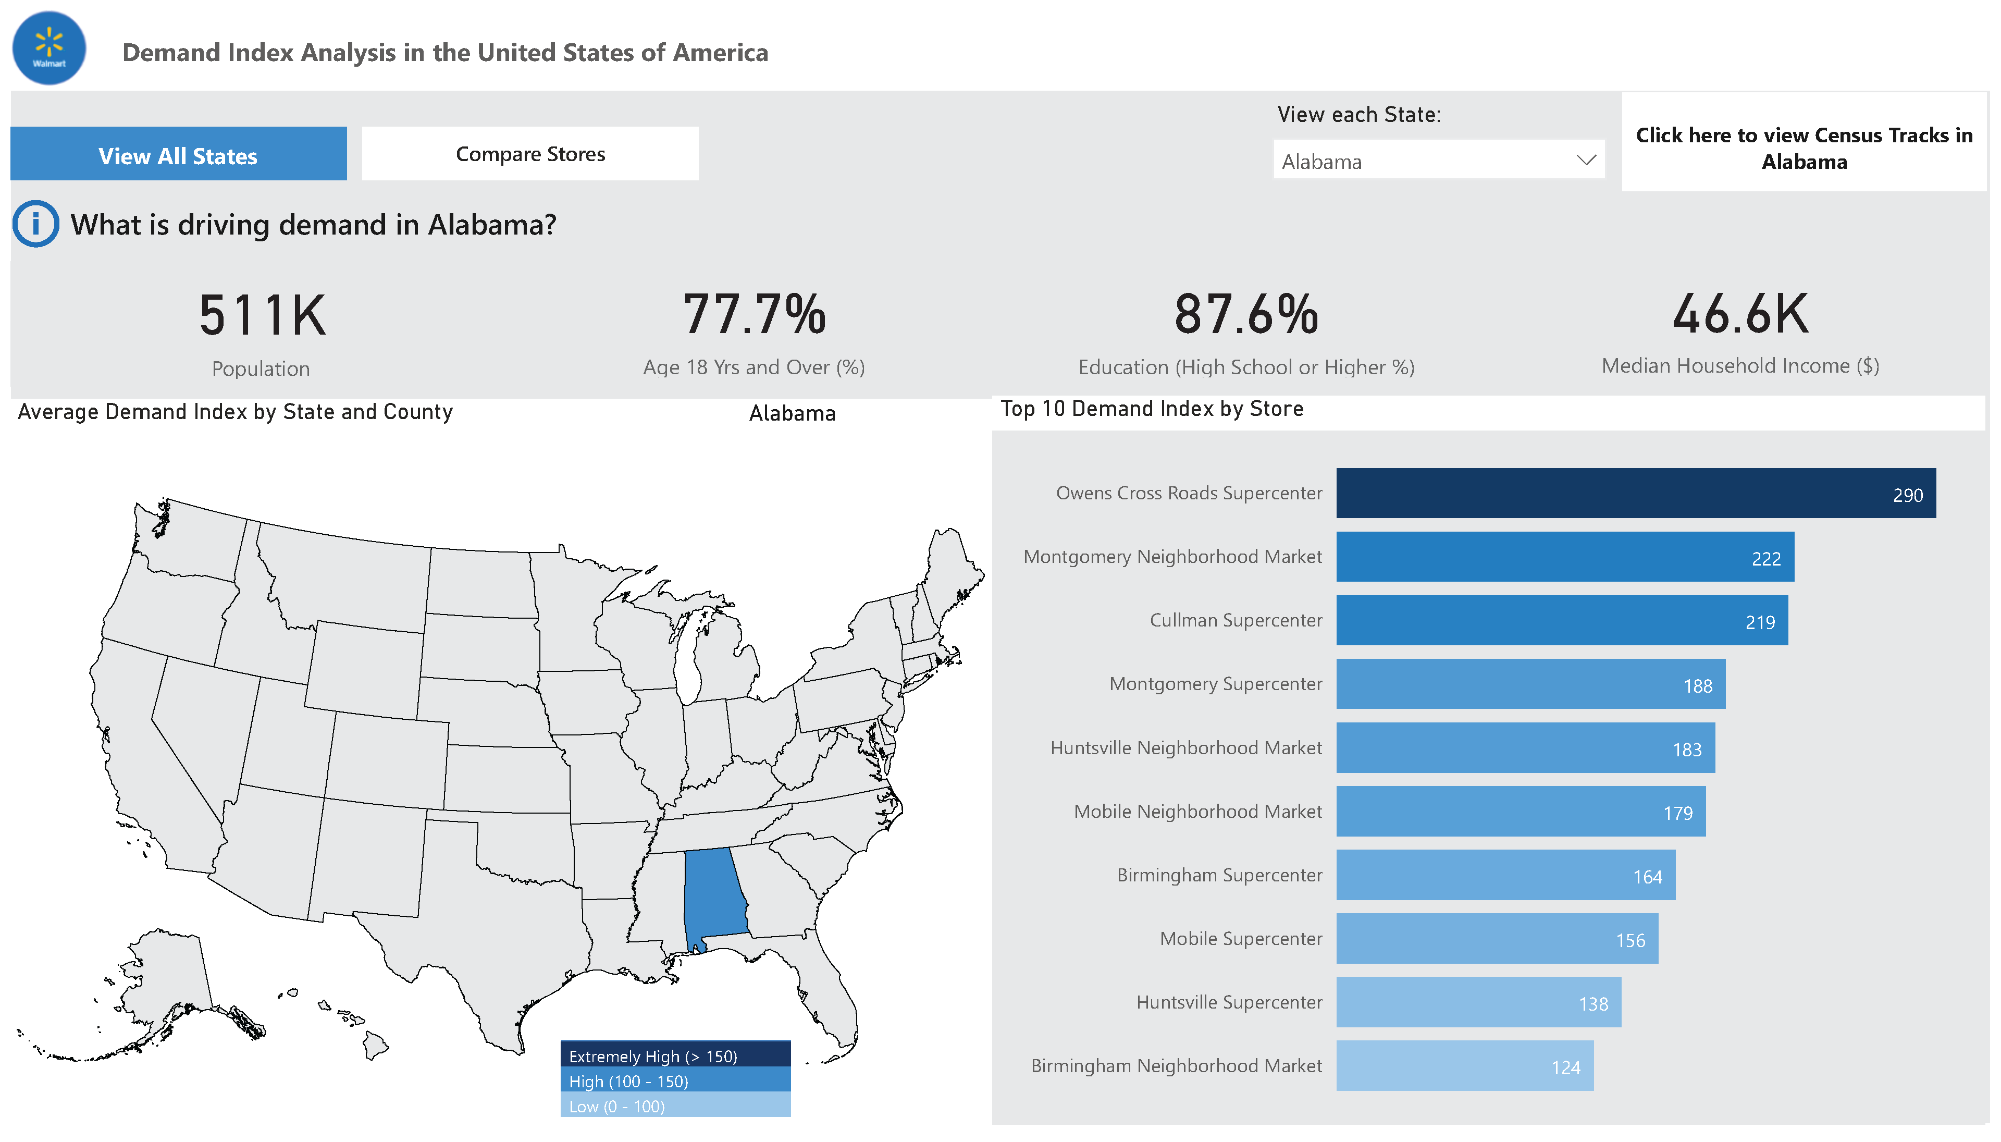Open the state dropdown chevron arrow

pos(1586,160)
